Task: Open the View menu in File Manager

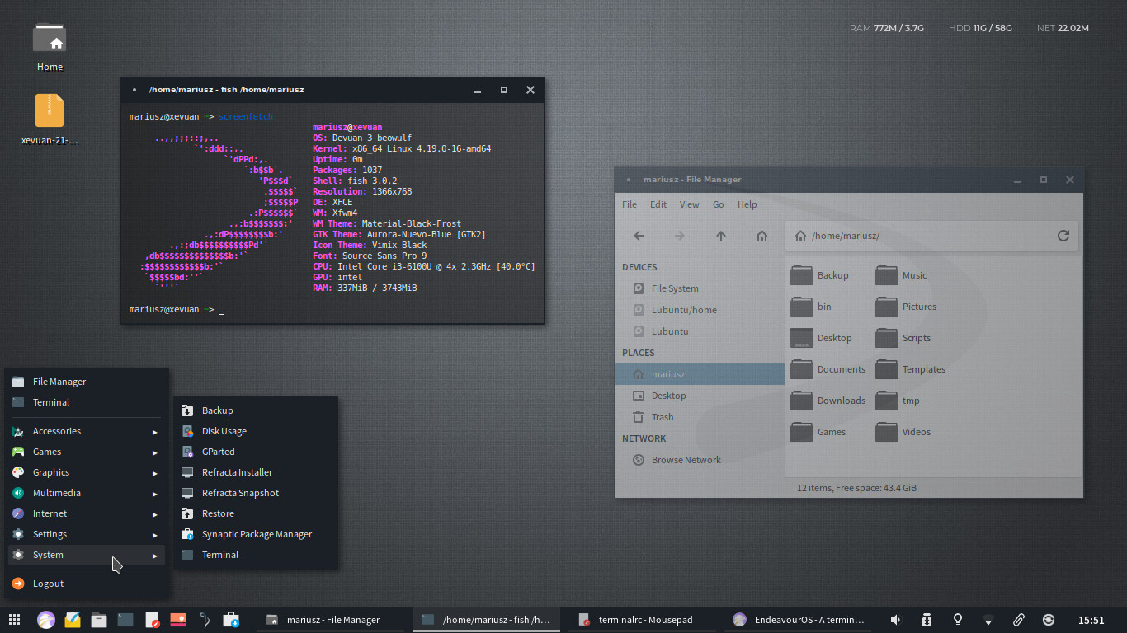Action: tap(689, 204)
